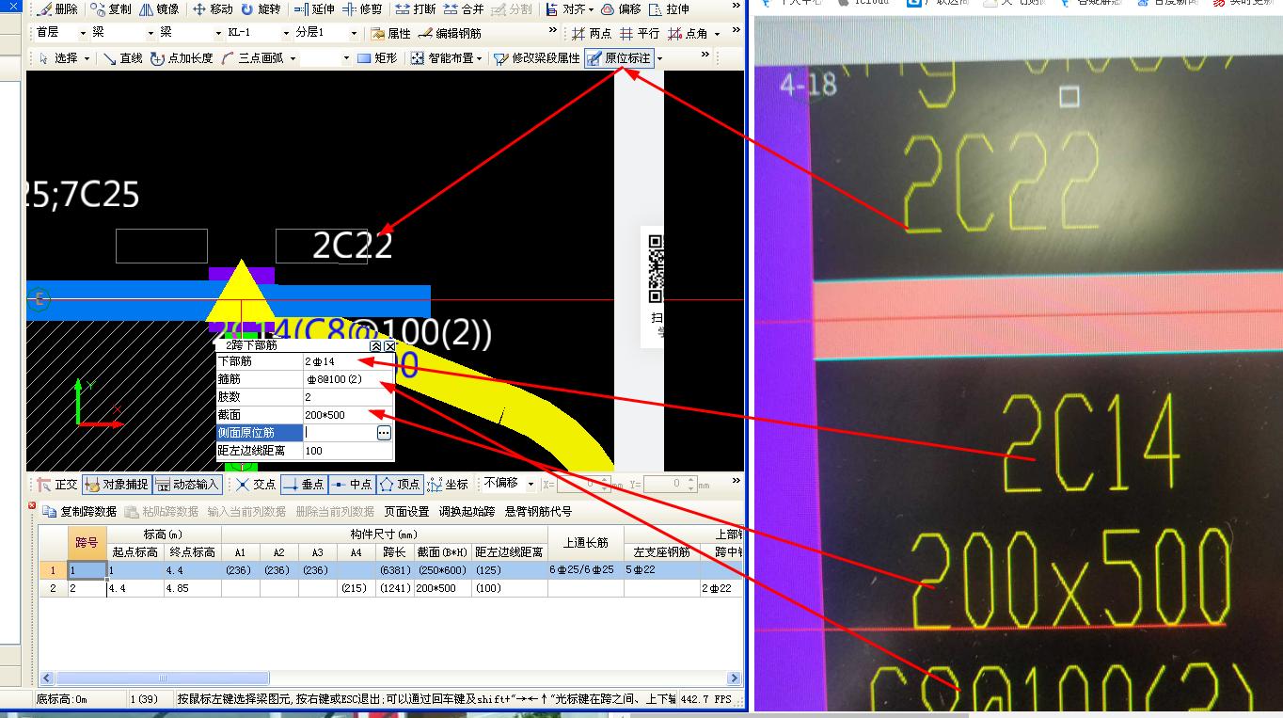Click the 截面 200*500 field in popup
The image size is (1283, 718).
[x=347, y=414]
